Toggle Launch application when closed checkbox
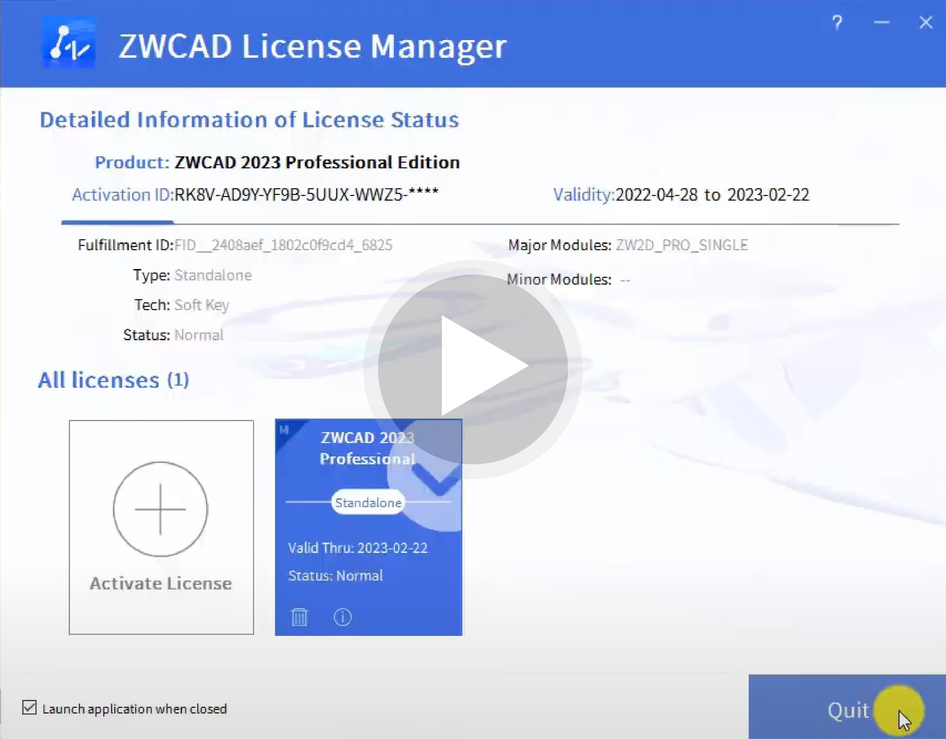This screenshot has width=946, height=739. pos(29,708)
